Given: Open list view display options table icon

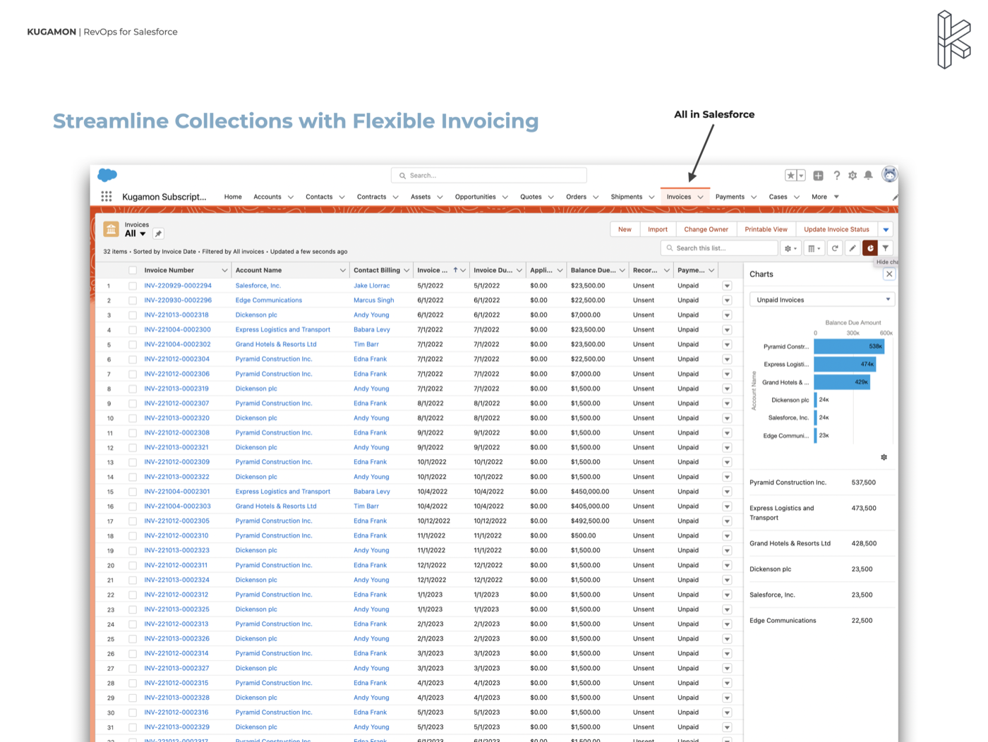Looking at the screenshot, I should coord(813,248).
